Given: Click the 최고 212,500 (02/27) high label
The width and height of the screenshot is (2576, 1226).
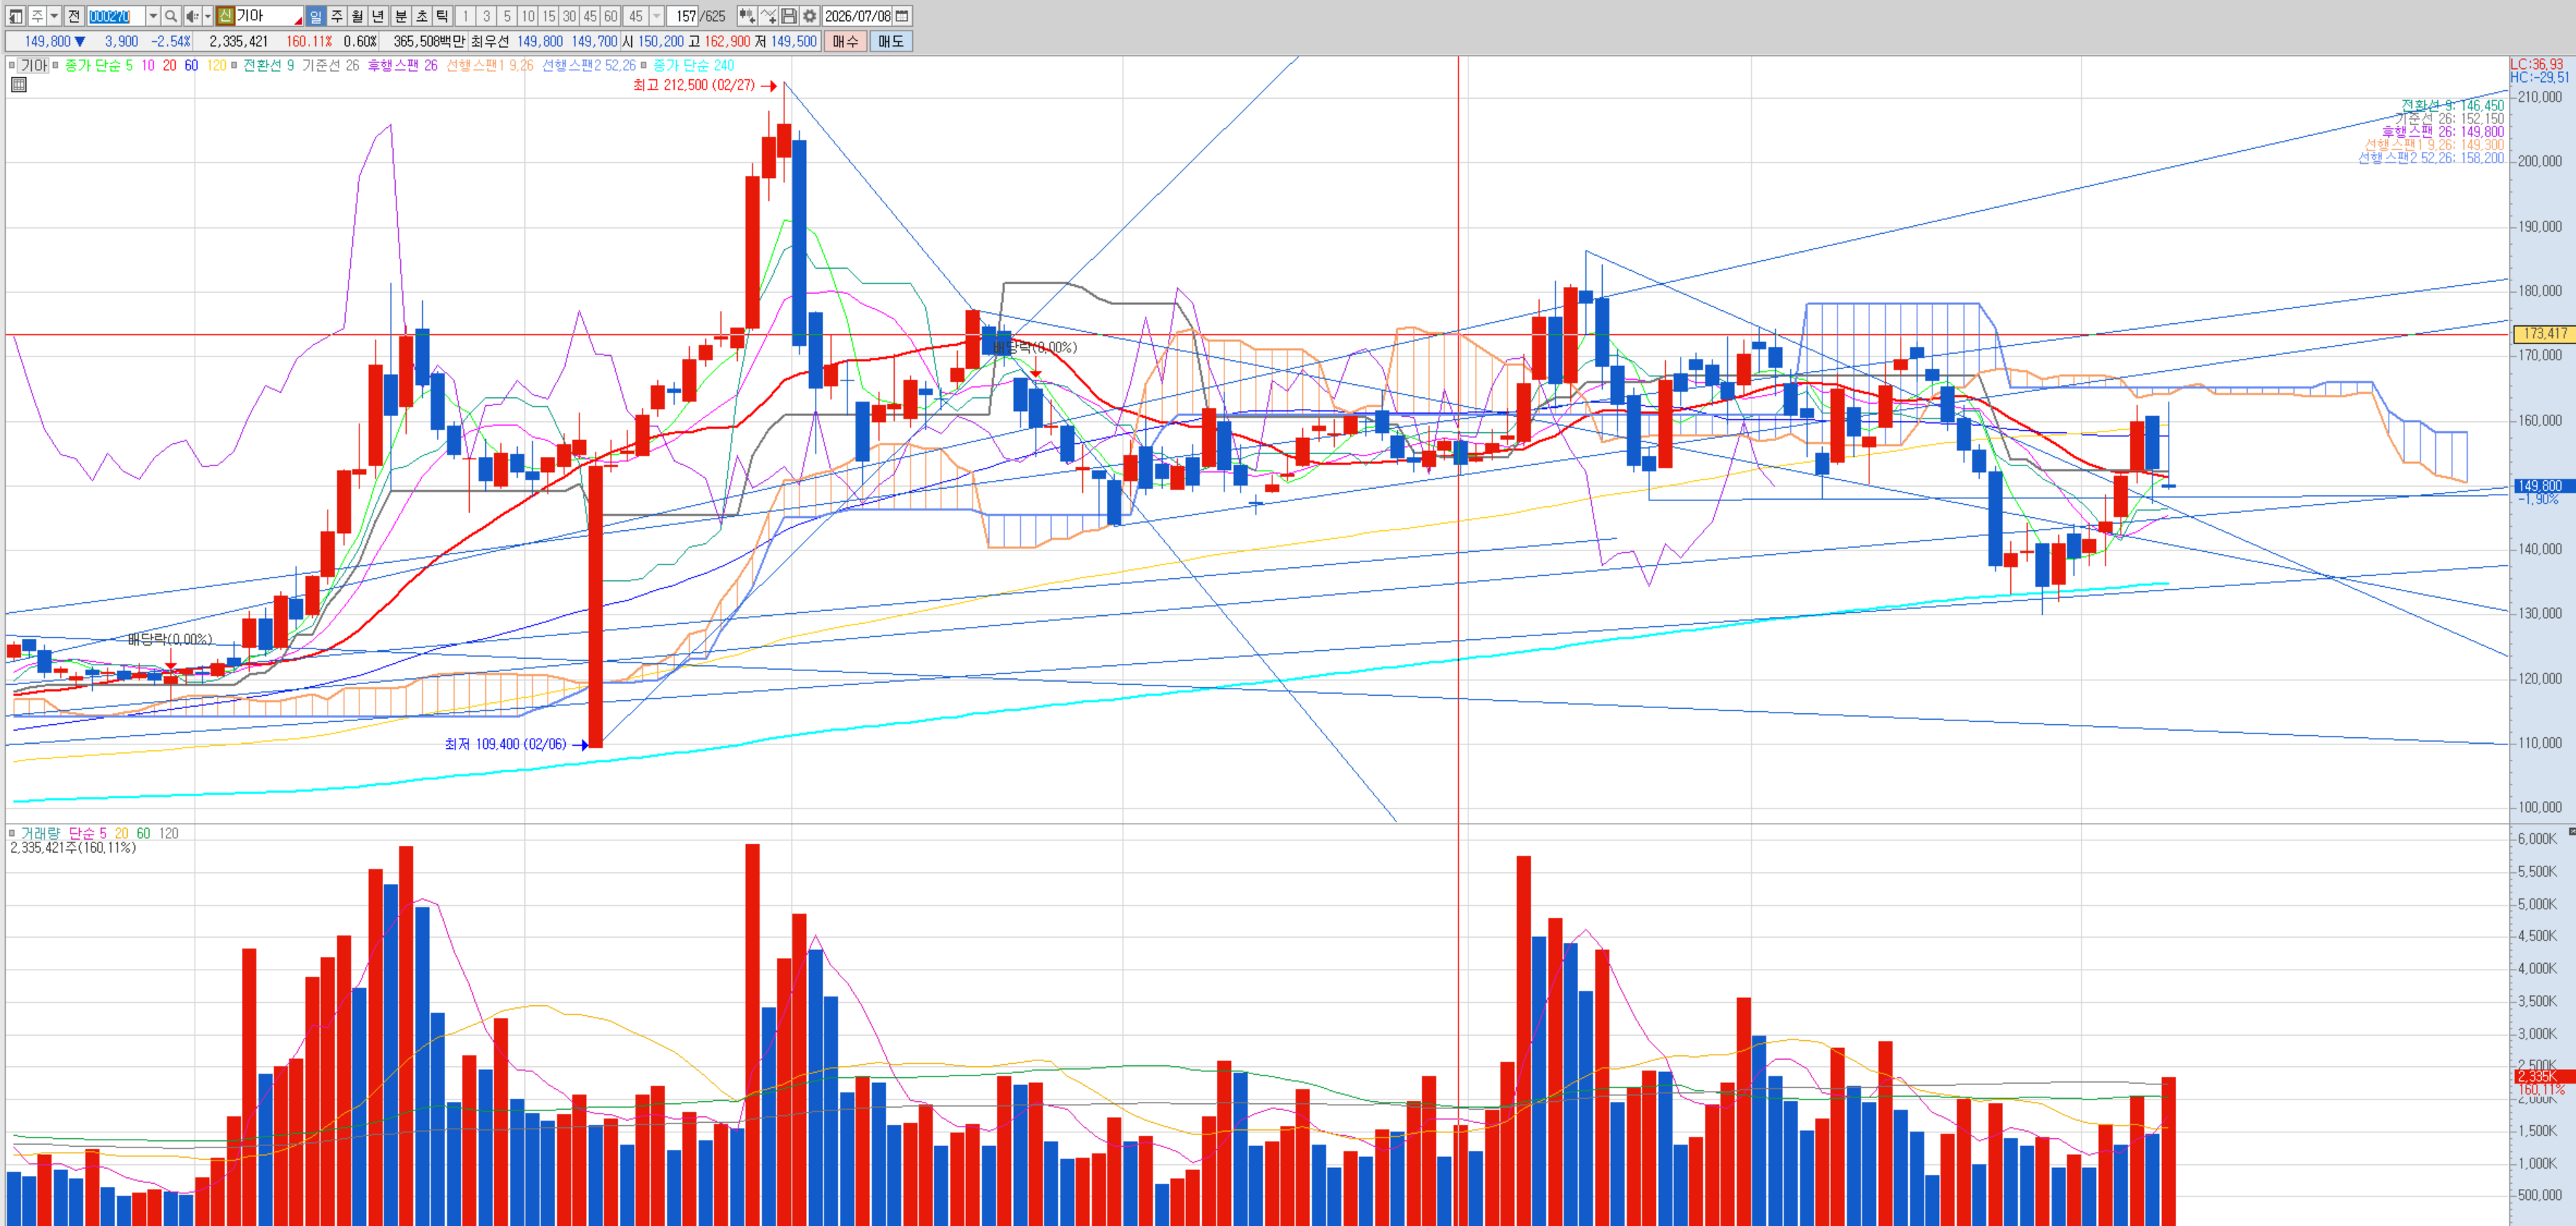Looking at the screenshot, I should click(x=694, y=86).
